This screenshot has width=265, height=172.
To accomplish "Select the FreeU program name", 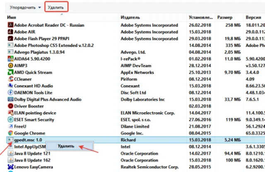I will (x=20, y=126).
